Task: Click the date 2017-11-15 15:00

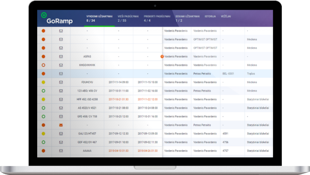Action: [x=148, y=82]
